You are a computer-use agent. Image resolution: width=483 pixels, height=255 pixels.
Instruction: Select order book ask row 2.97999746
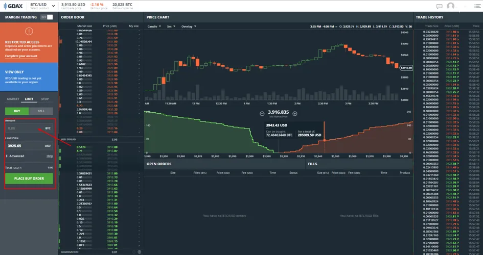click(x=101, y=109)
